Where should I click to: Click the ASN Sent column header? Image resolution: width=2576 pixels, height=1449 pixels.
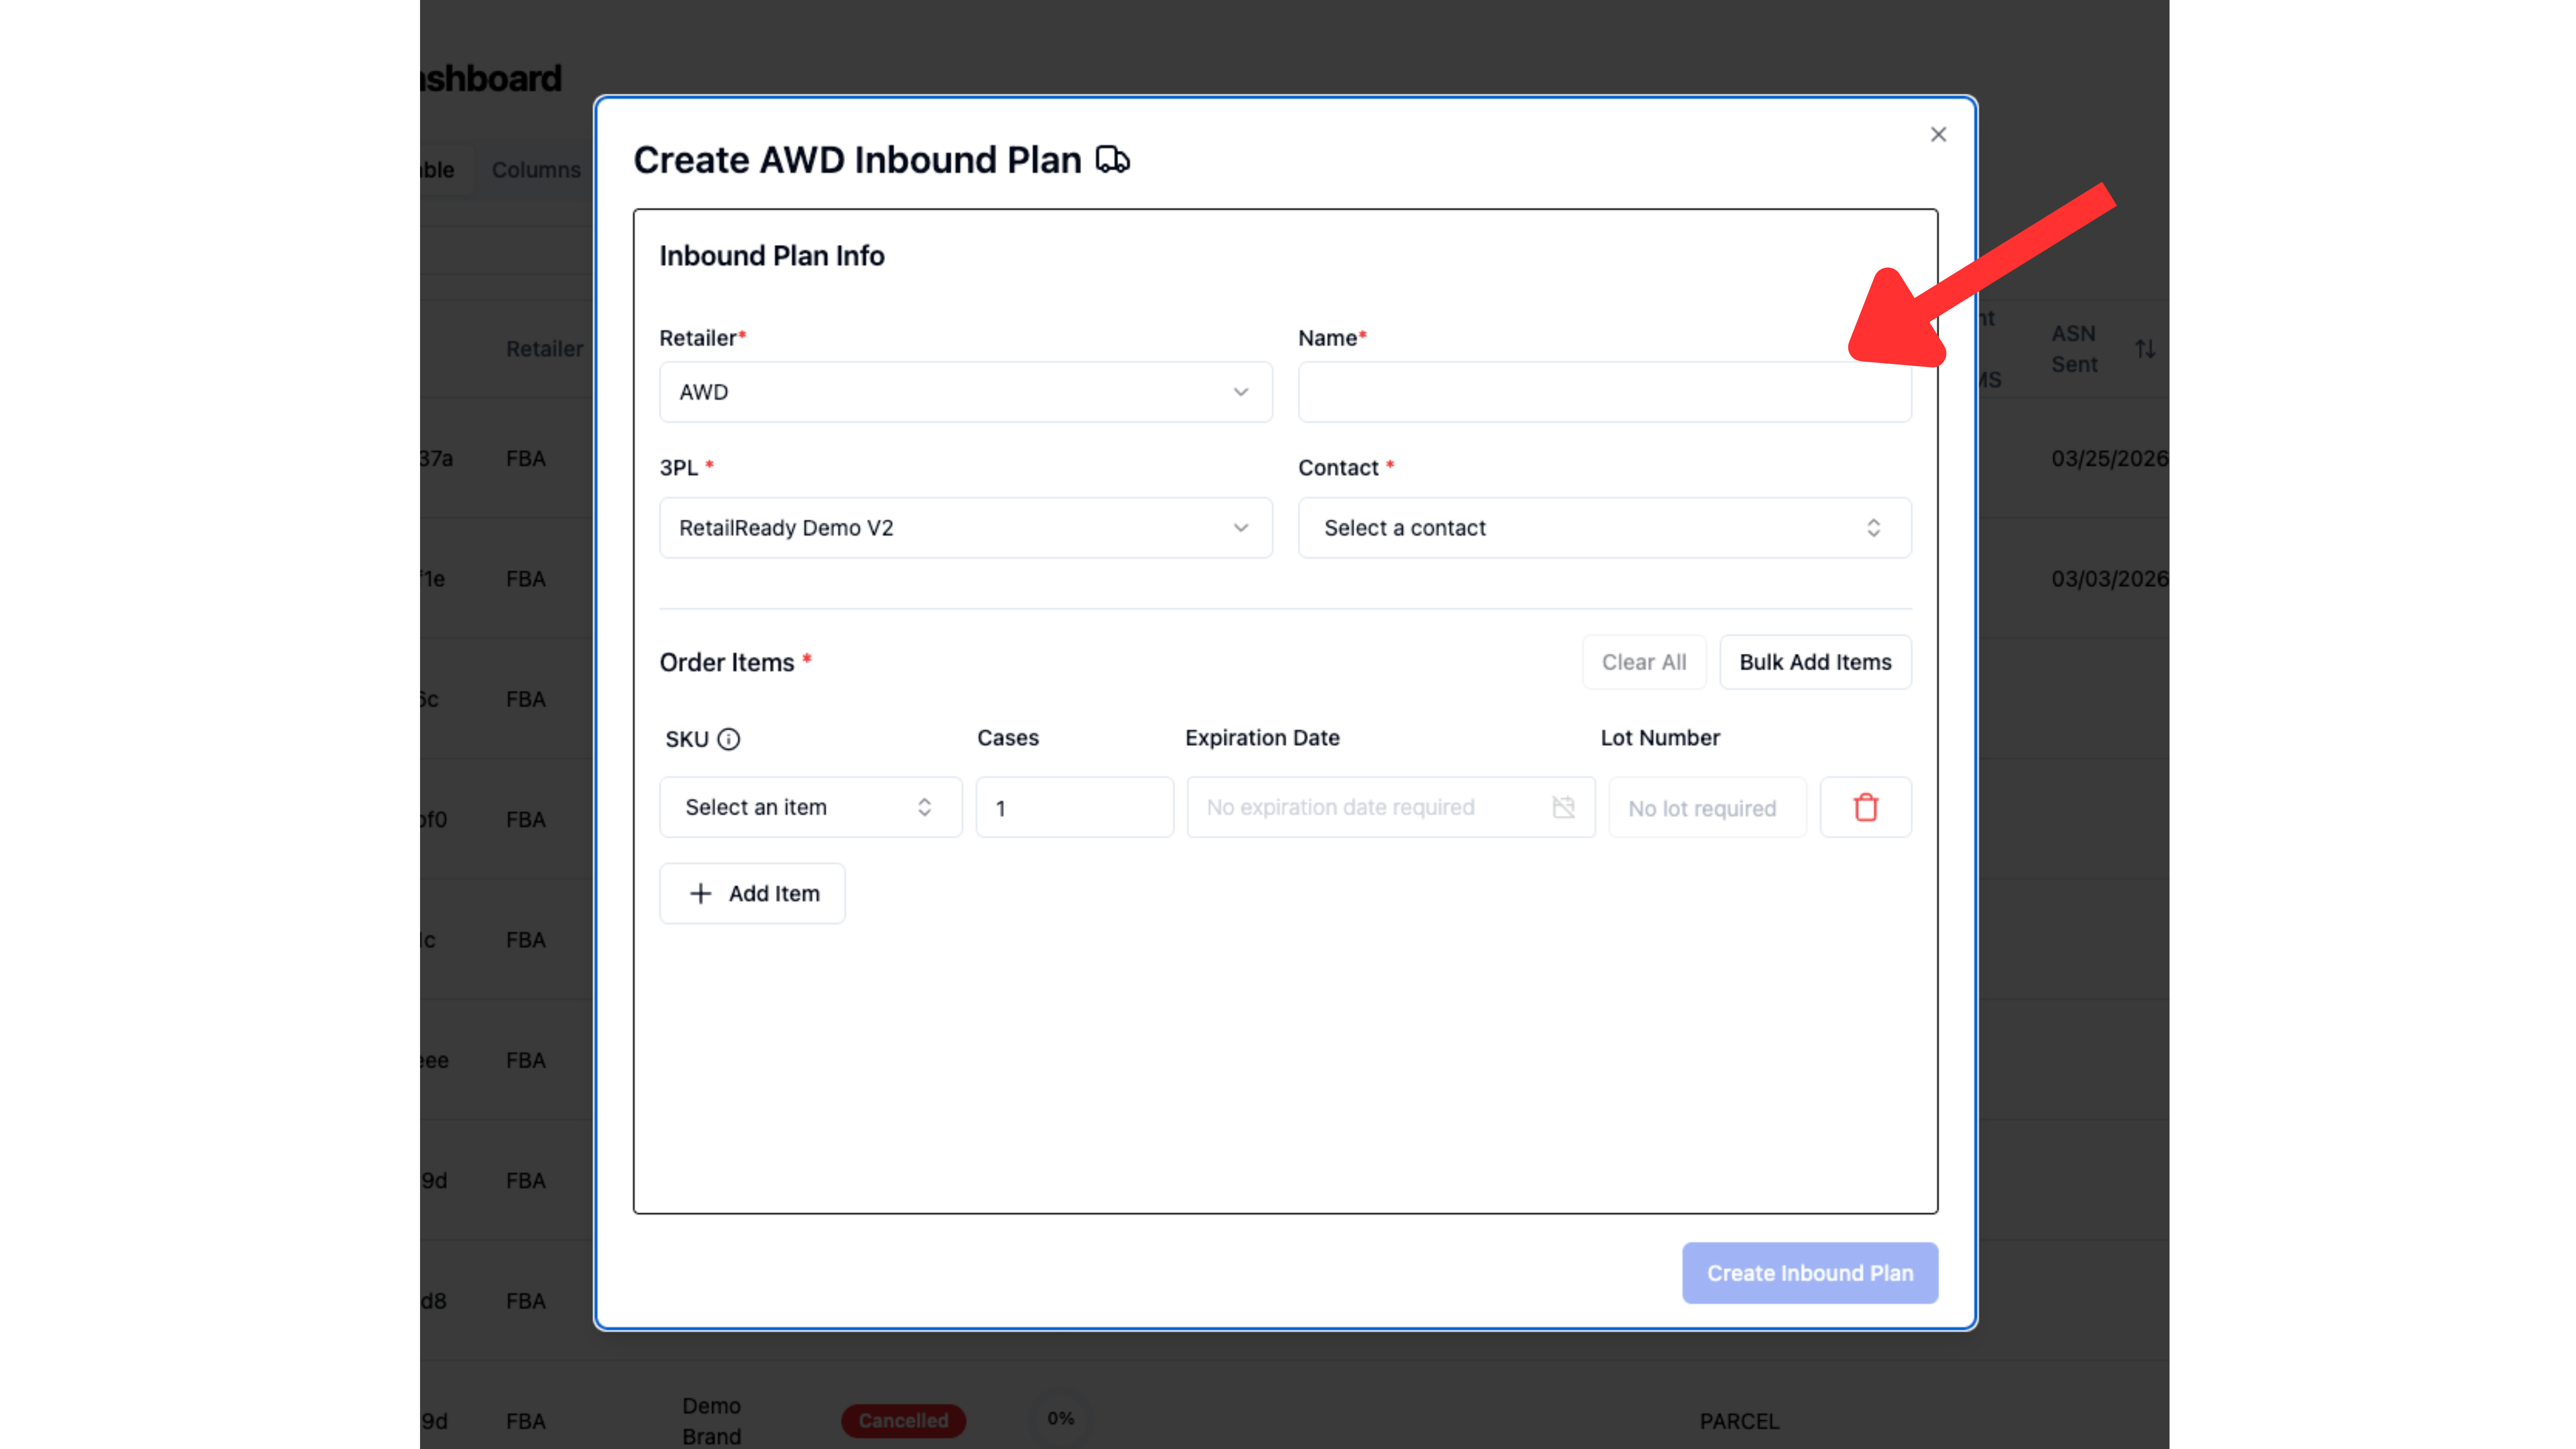[x=2074, y=349]
